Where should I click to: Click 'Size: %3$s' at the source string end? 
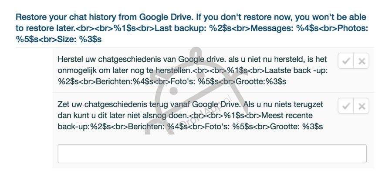[79, 40]
